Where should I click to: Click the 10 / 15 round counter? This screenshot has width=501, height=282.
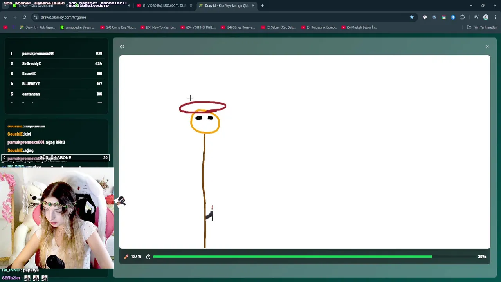pos(136,257)
